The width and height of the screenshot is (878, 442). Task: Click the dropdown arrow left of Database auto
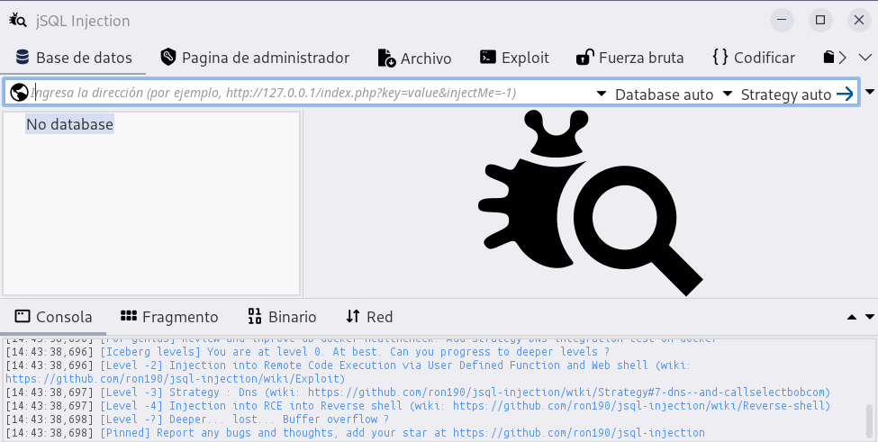coord(602,94)
